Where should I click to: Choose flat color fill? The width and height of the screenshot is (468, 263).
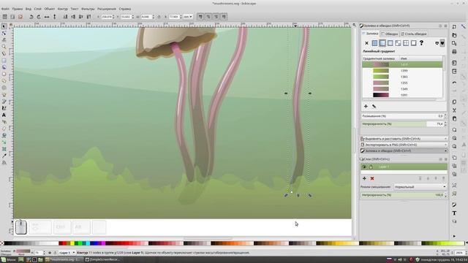pos(374,43)
